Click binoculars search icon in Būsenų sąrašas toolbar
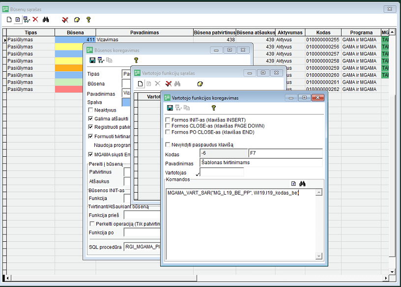 tap(46, 20)
